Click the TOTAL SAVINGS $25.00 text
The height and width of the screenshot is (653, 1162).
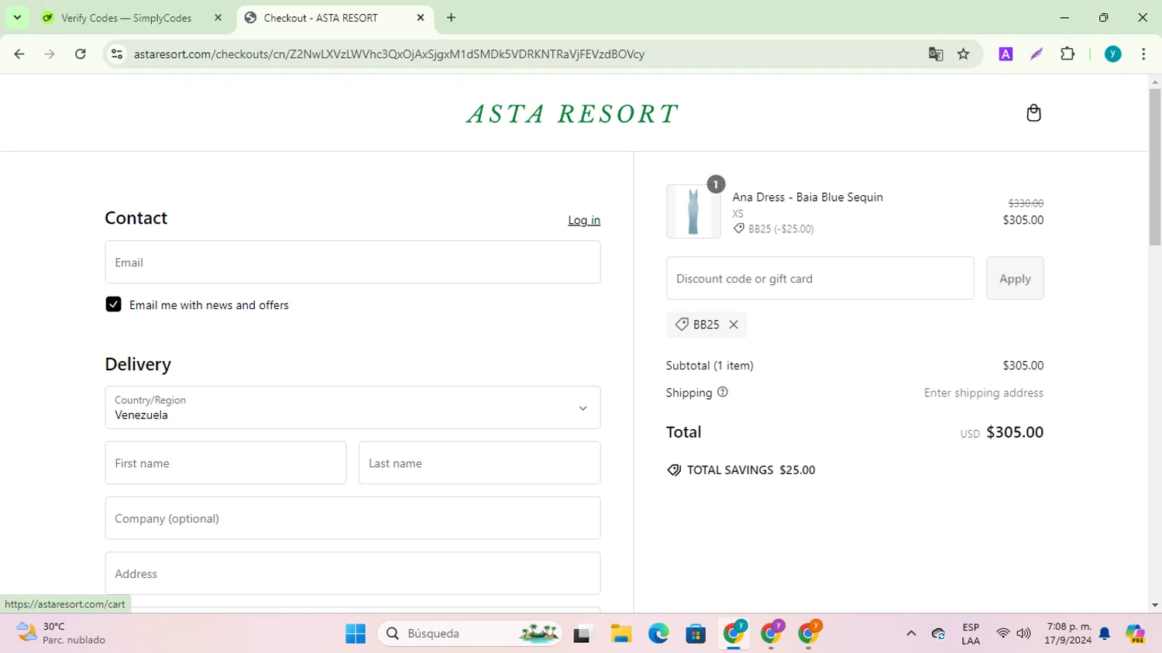click(751, 470)
